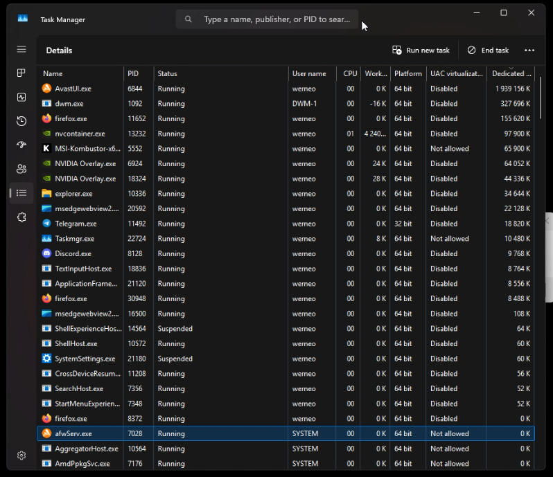Click the process search input field
553x477 pixels.
coord(267,19)
